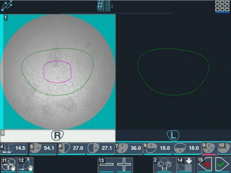Viewport: 231px width, 173px height.
Task: Switch to the left lens L tab
Action: tap(173, 135)
